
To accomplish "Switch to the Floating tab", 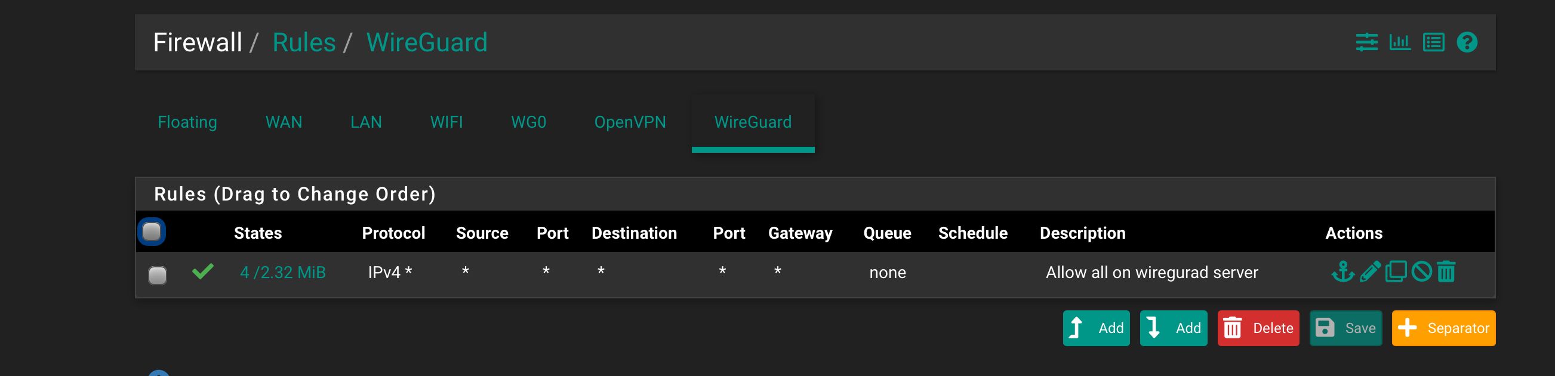I will point(187,122).
